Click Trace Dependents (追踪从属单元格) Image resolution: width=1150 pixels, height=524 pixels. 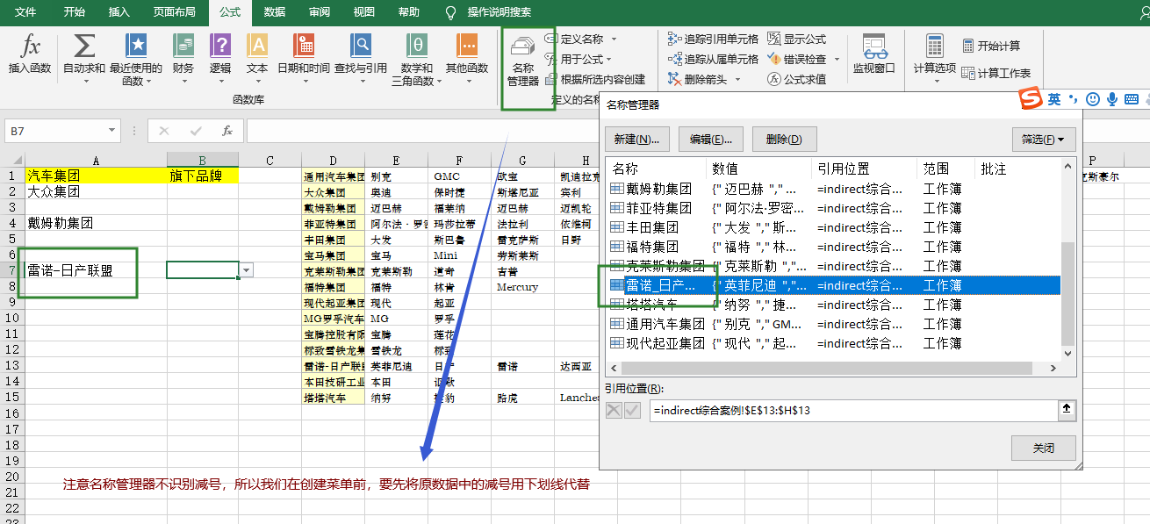[x=713, y=59]
